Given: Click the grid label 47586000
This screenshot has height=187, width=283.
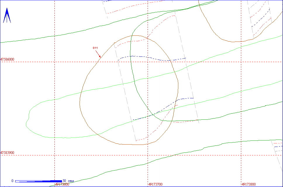Looking at the screenshot, I should pos(7,59).
